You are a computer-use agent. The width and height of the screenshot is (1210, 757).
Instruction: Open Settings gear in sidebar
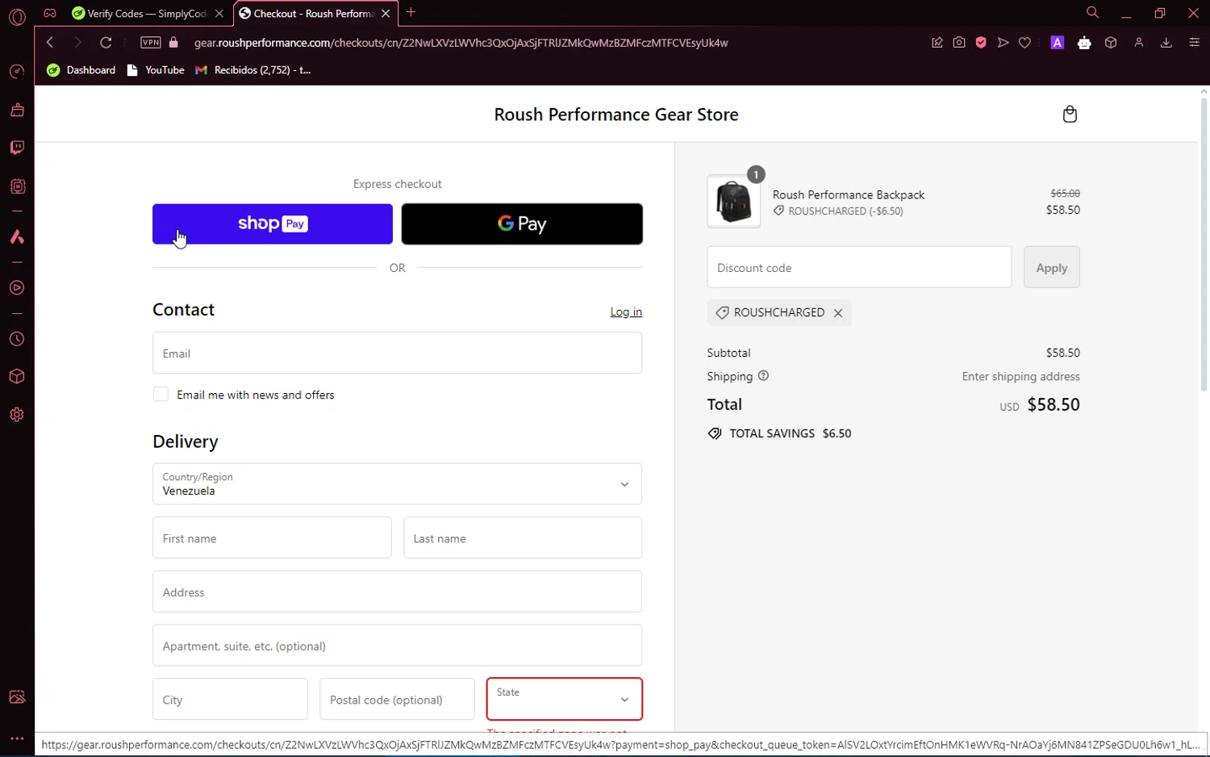click(x=17, y=415)
